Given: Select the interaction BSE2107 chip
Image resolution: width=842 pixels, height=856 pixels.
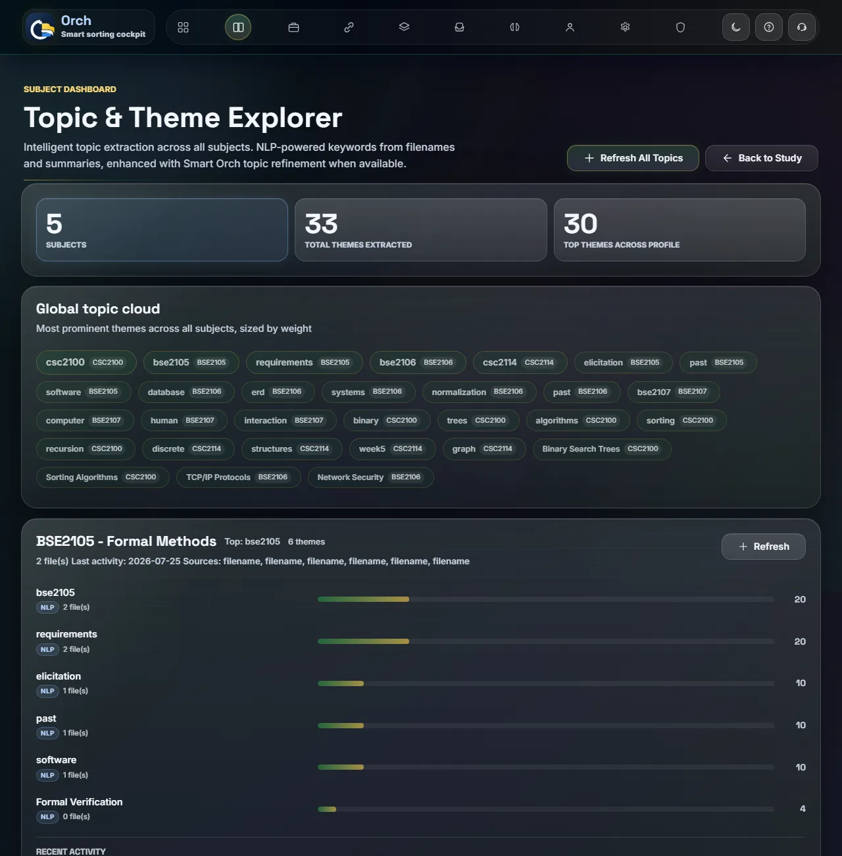Looking at the screenshot, I should click(285, 420).
